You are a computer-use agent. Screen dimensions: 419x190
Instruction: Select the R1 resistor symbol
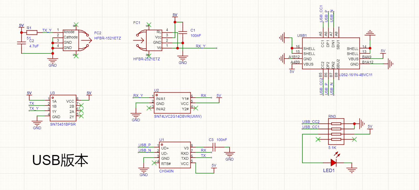[x=32, y=33]
